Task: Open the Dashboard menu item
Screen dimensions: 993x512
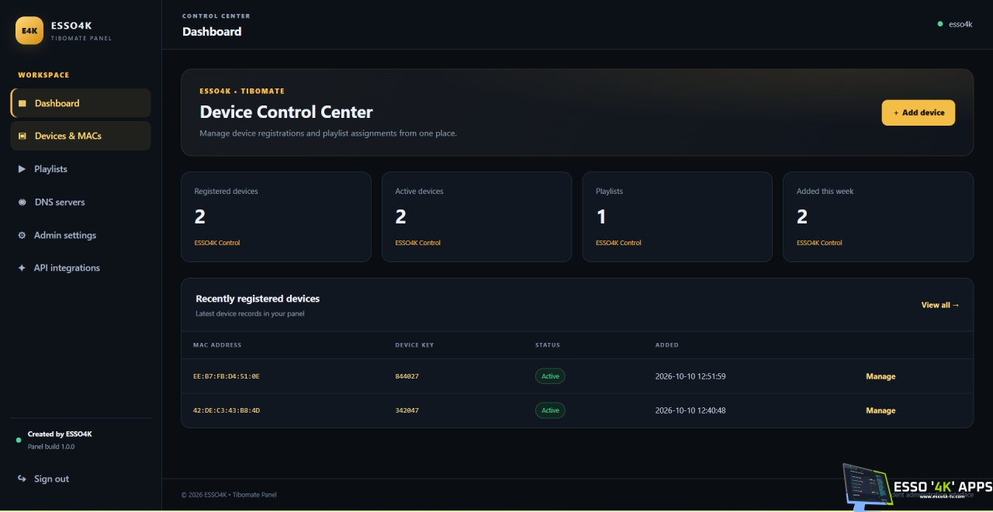Action: pos(81,103)
